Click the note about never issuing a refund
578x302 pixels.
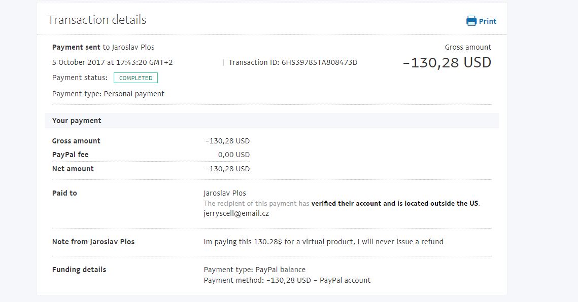coord(323,242)
